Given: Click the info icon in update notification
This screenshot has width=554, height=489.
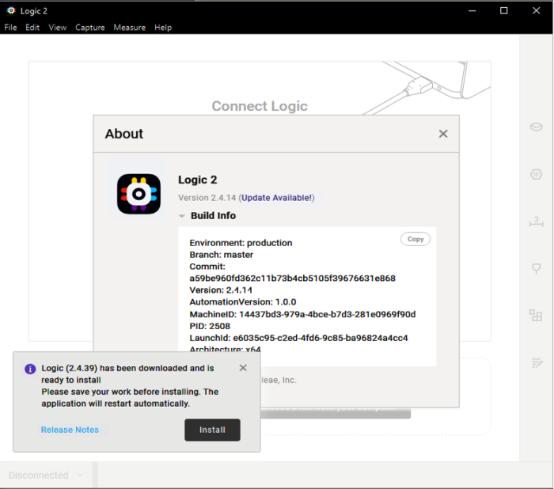Looking at the screenshot, I should (x=30, y=369).
